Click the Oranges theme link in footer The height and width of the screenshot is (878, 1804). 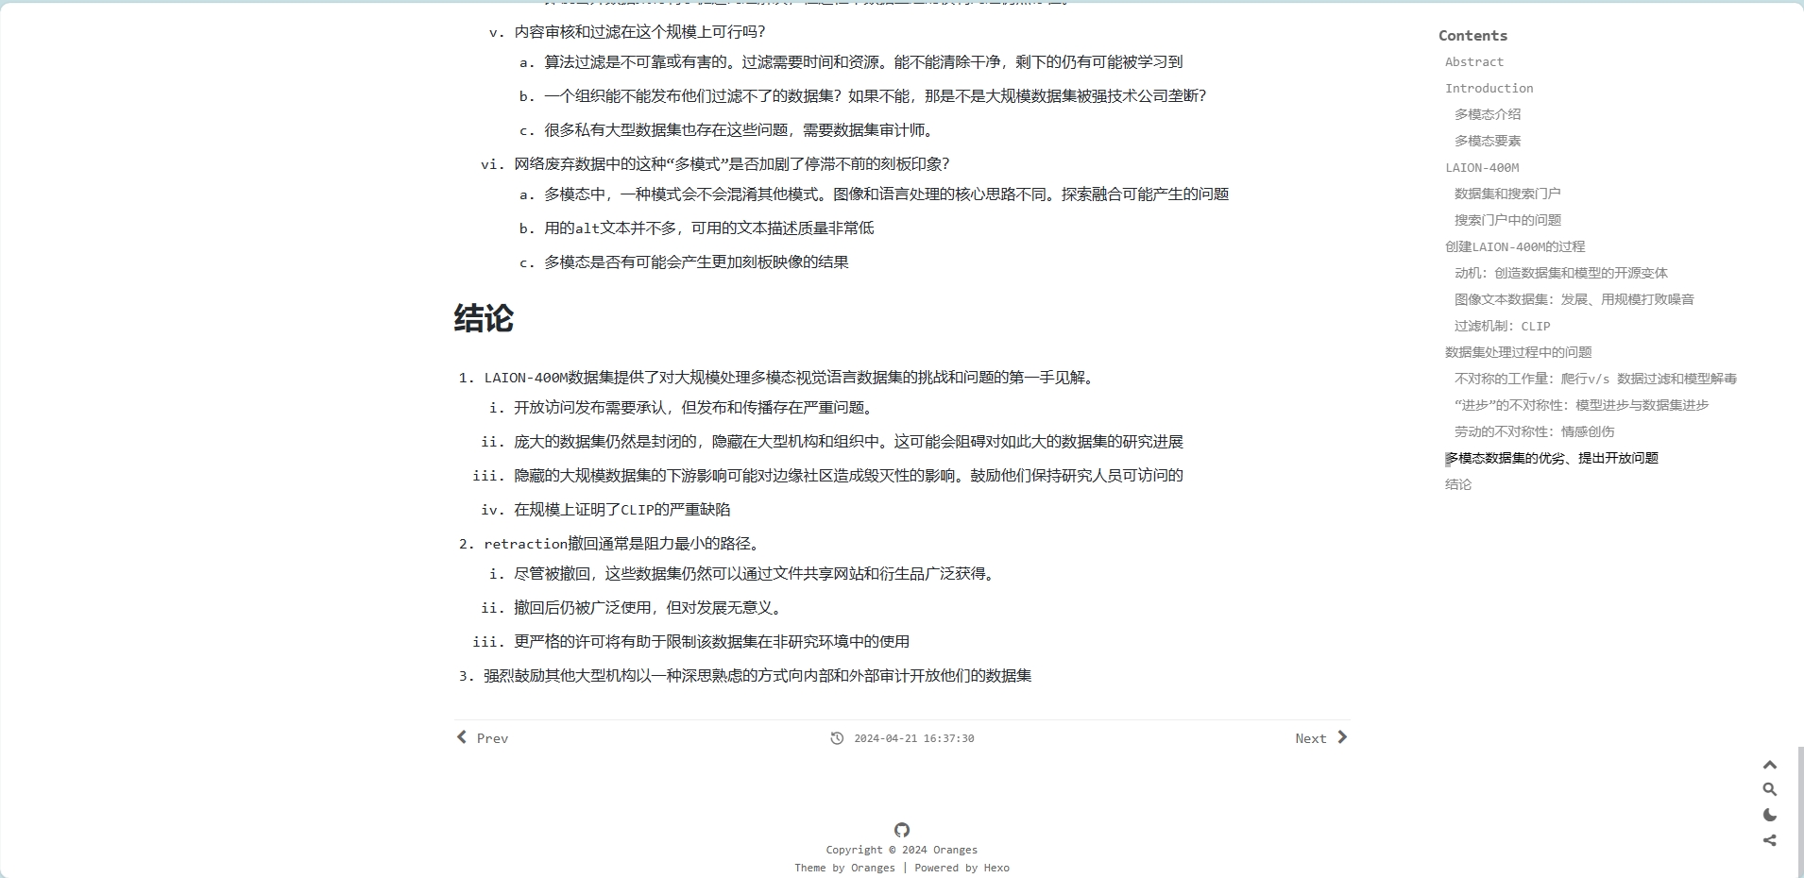click(x=873, y=868)
